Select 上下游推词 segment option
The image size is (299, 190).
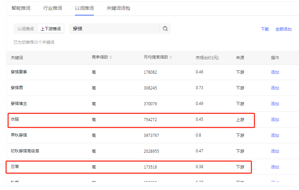51,29
